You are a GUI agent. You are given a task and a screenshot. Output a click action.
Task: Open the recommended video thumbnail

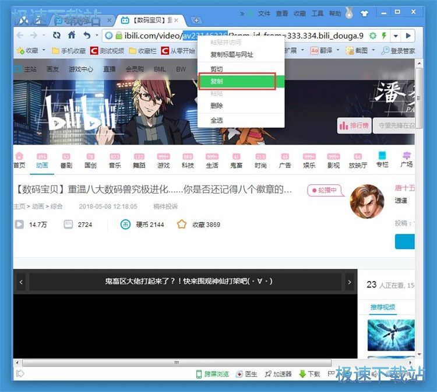click(x=391, y=335)
